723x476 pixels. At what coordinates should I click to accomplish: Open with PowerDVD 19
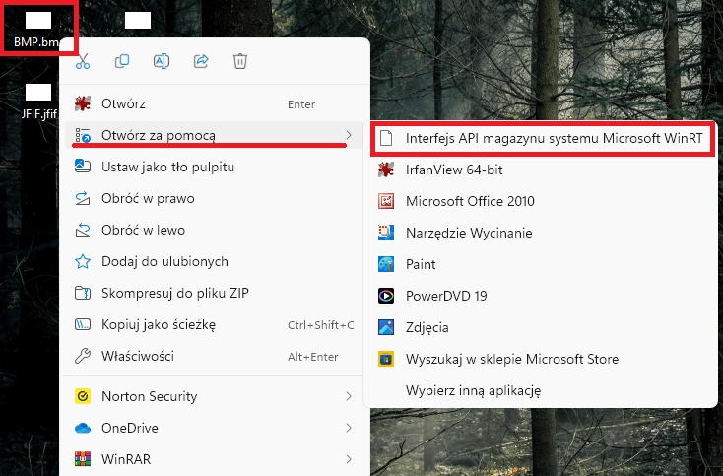541,296
